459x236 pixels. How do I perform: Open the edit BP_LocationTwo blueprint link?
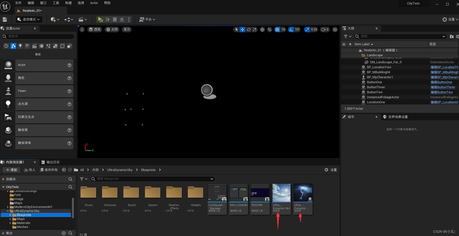[444, 67]
